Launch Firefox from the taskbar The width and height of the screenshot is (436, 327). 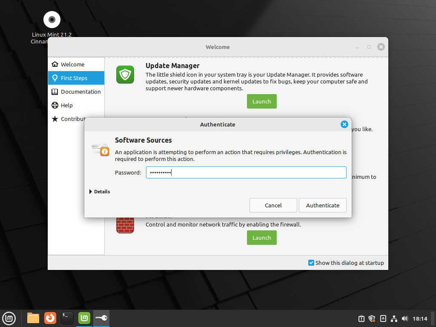50,318
